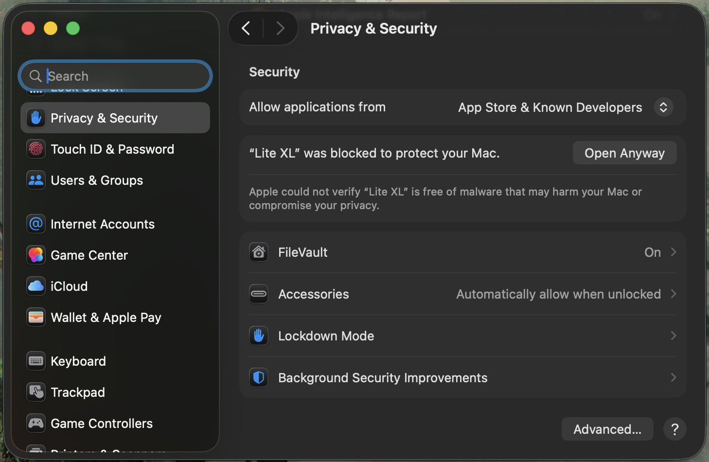Click the Privacy & Security hand icon in sidebar
Image resolution: width=709 pixels, height=462 pixels.
point(36,118)
